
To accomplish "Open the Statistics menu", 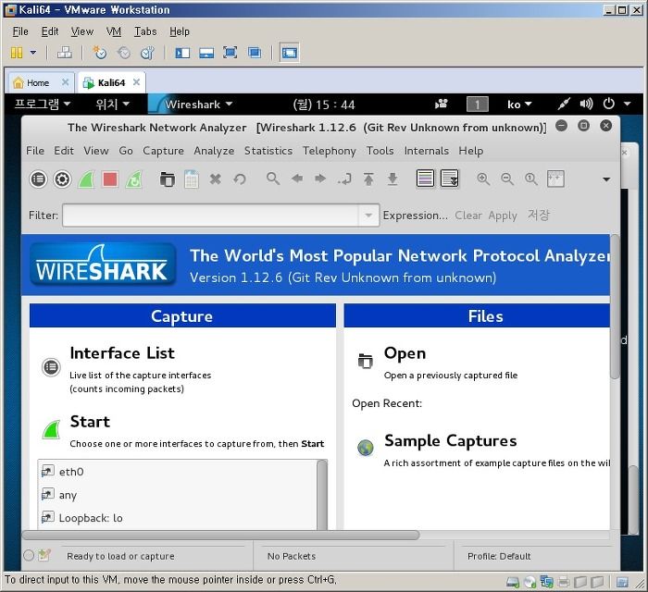I will (268, 151).
